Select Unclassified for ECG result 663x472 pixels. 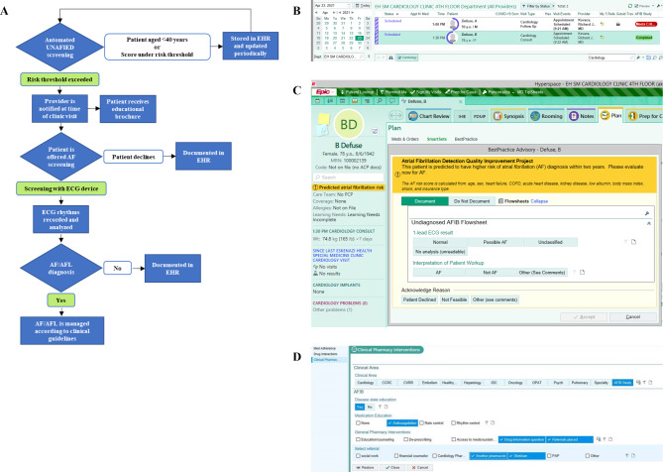(550, 242)
